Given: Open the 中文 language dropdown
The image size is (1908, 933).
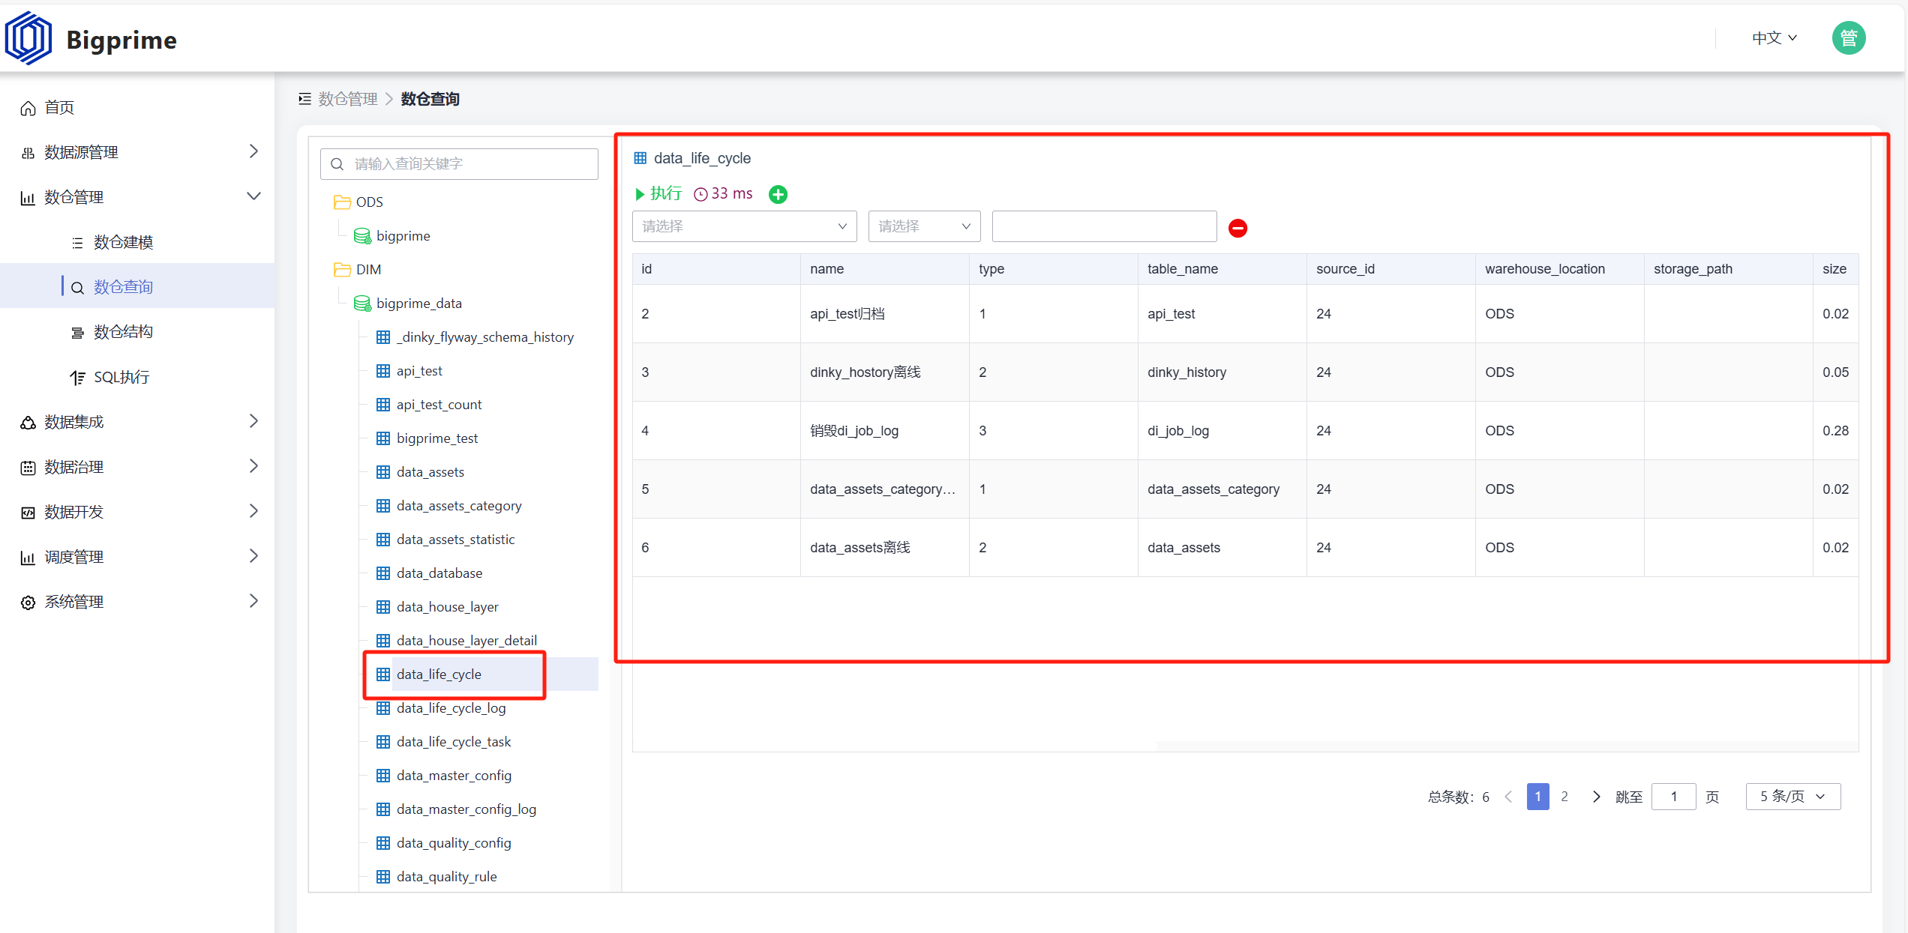Looking at the screenshot, I should (x=1774, y=38).
